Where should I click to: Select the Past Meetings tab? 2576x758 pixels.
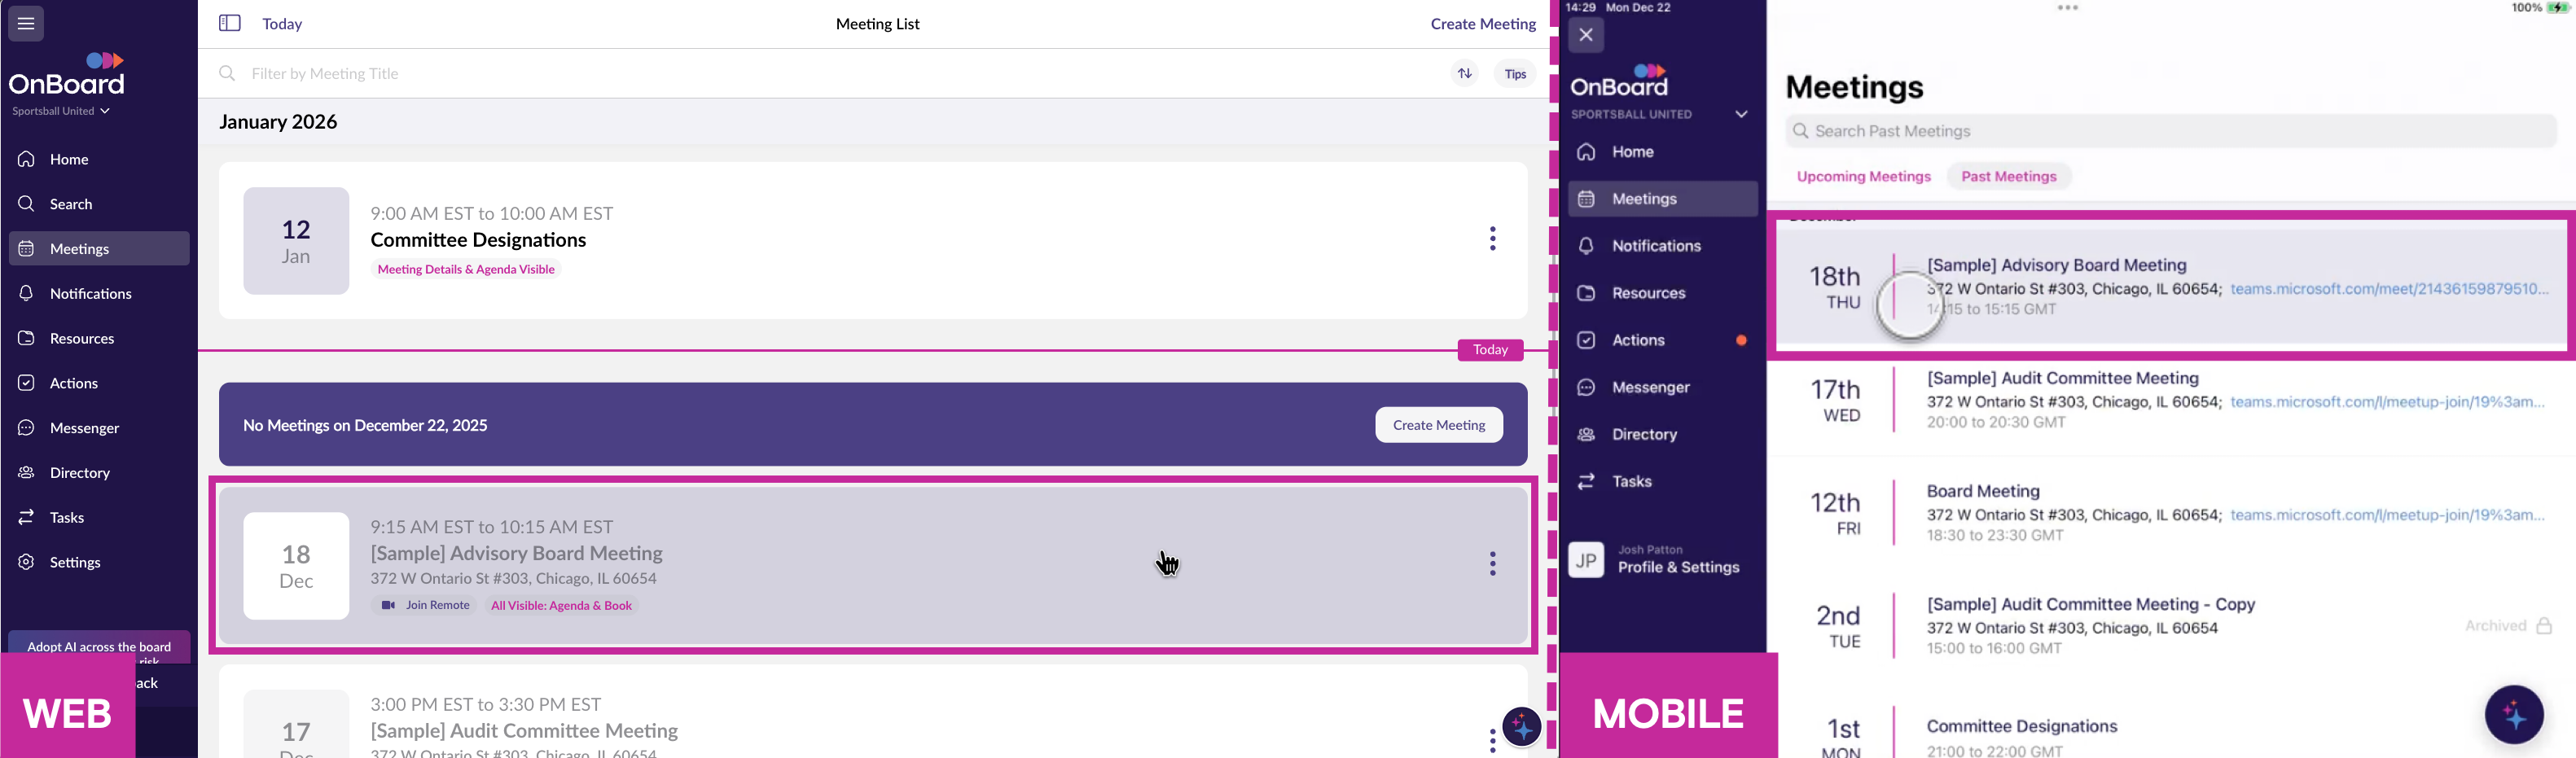click(x=2008, y=177)
